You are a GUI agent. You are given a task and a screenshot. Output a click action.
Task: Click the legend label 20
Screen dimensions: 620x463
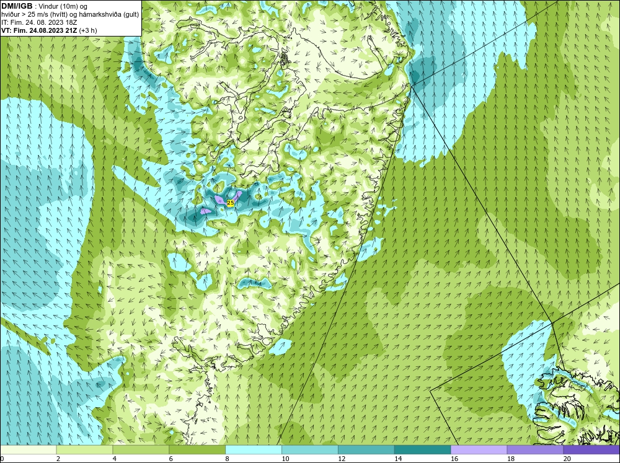(x=567, y=459)
